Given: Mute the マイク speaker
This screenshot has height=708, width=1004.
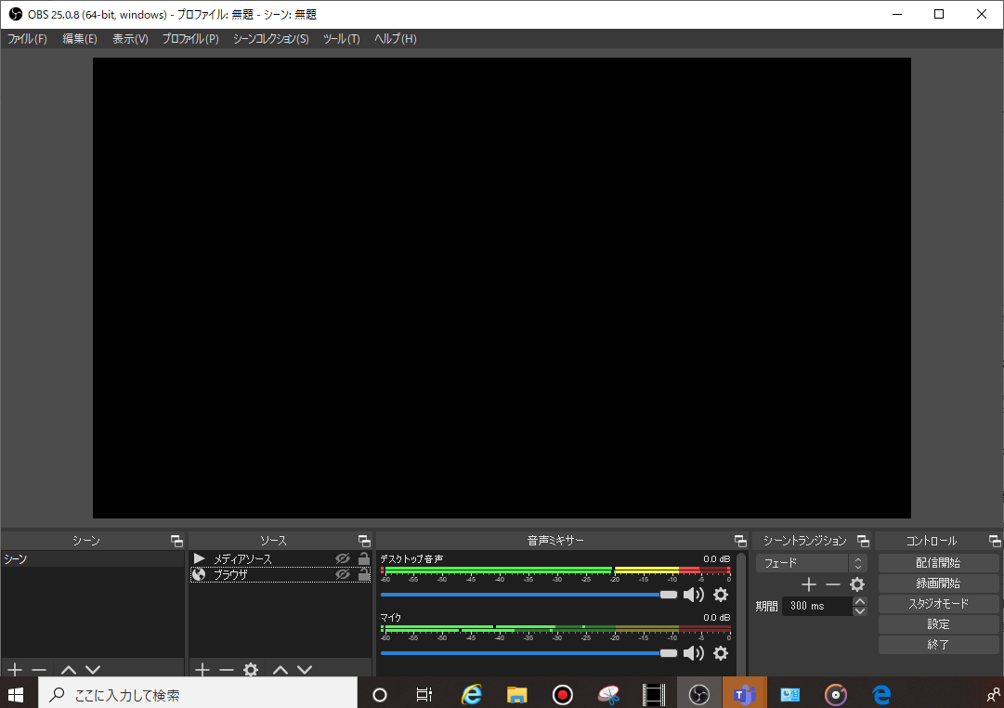Looking at the screenshot, I should pyautogui.click(x=694, y=653).
